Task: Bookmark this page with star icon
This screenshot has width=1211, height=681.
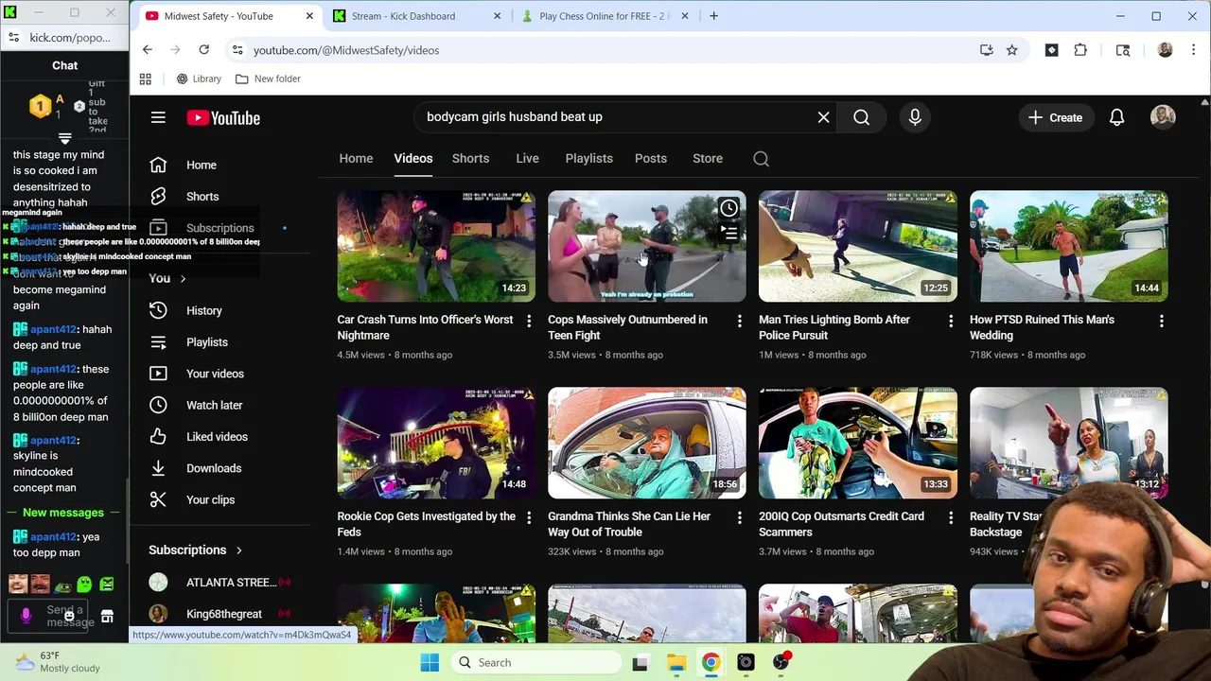Action: 1011,50
